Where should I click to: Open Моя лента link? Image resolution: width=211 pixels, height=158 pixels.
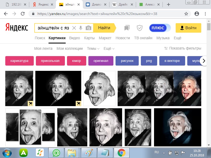(x=43, y=48)
